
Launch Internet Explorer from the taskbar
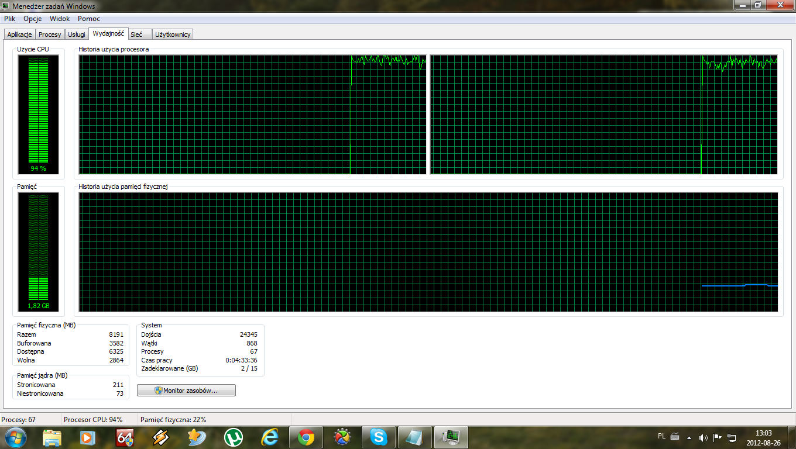[x=270, y=437]
